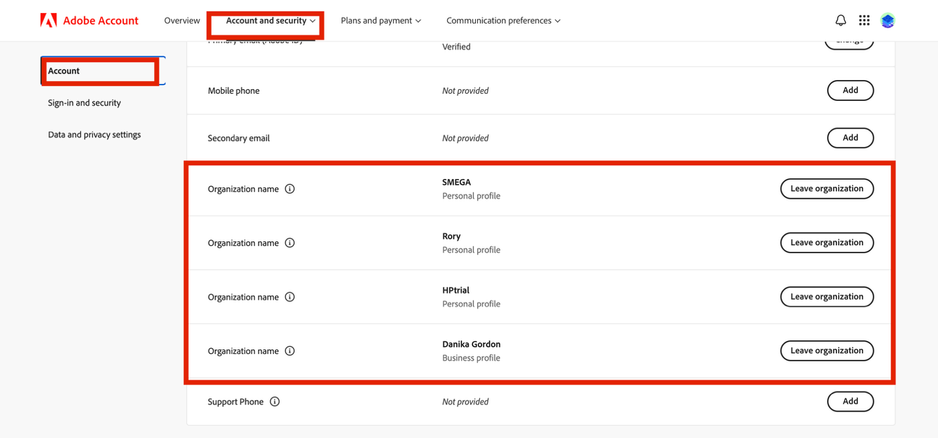This screenshot has height=438, width=938.
Task: Click Personal profile under Rory
Action: [x=471, y=250]
